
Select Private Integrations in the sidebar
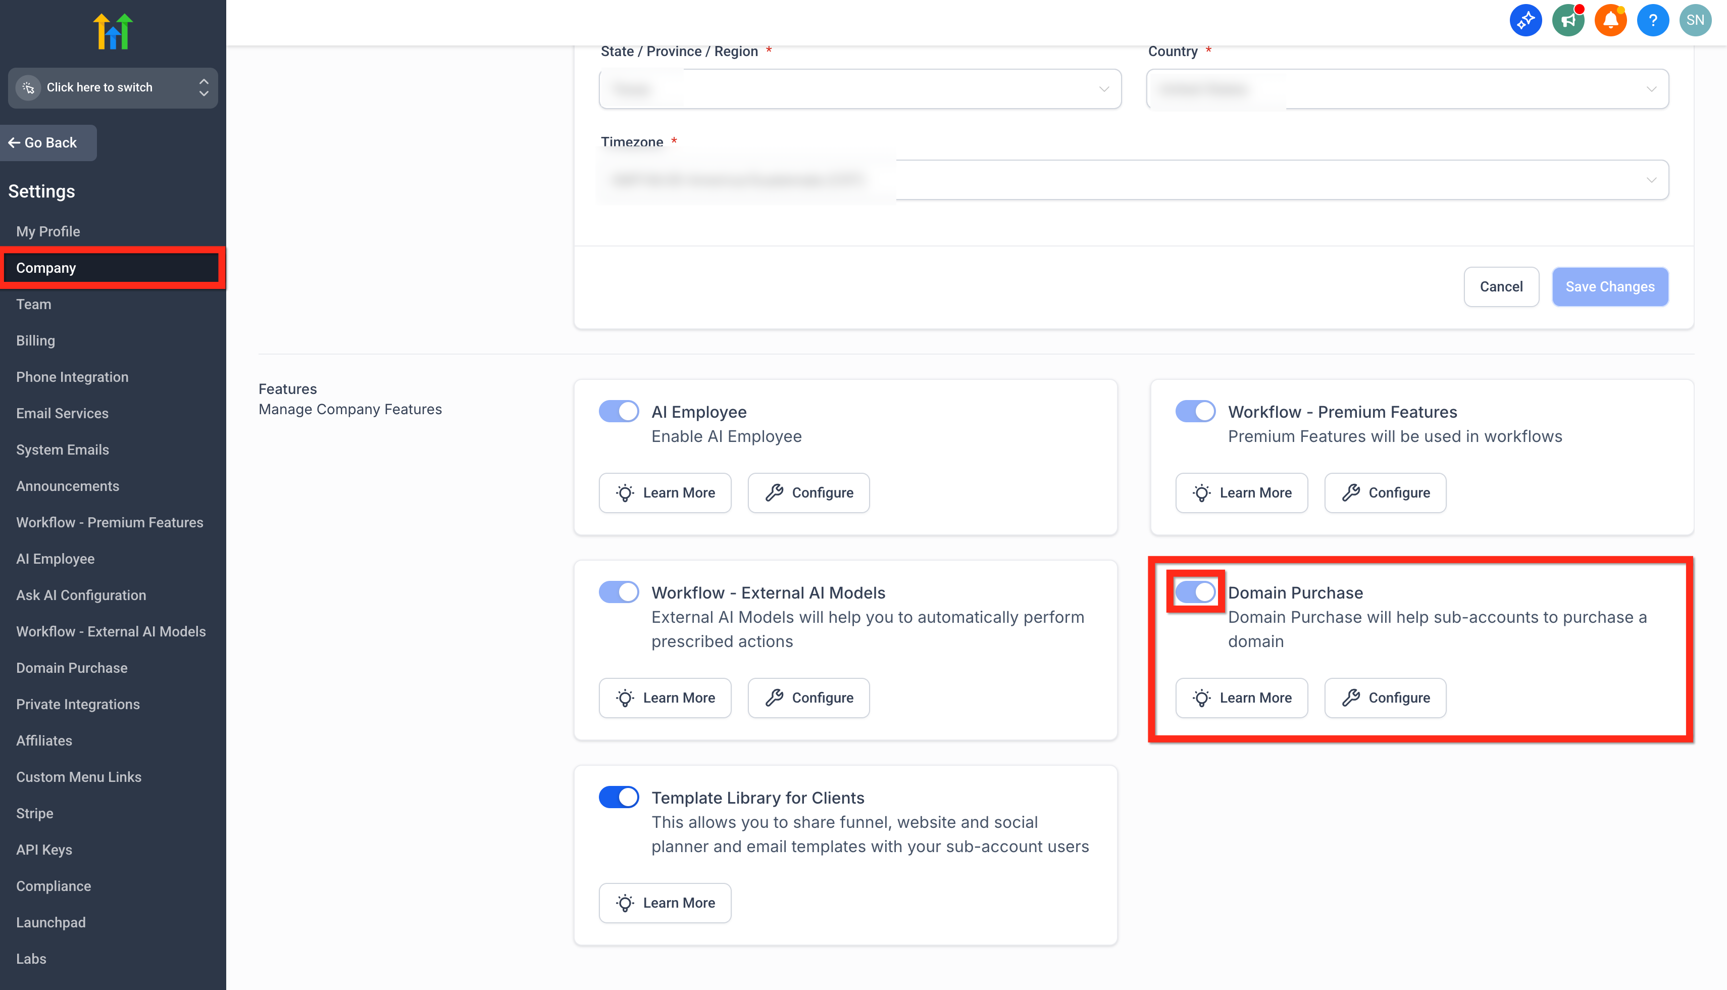(78, 705)
